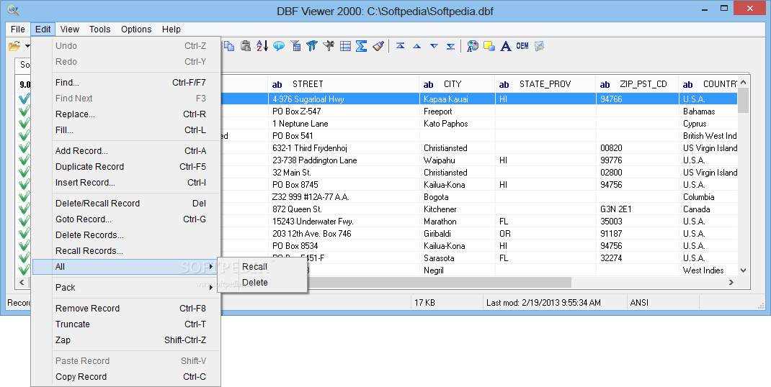This screenshot has height=387, width=771.
Task: Choose Delete in the All submenu
Action: click(262, 283)
